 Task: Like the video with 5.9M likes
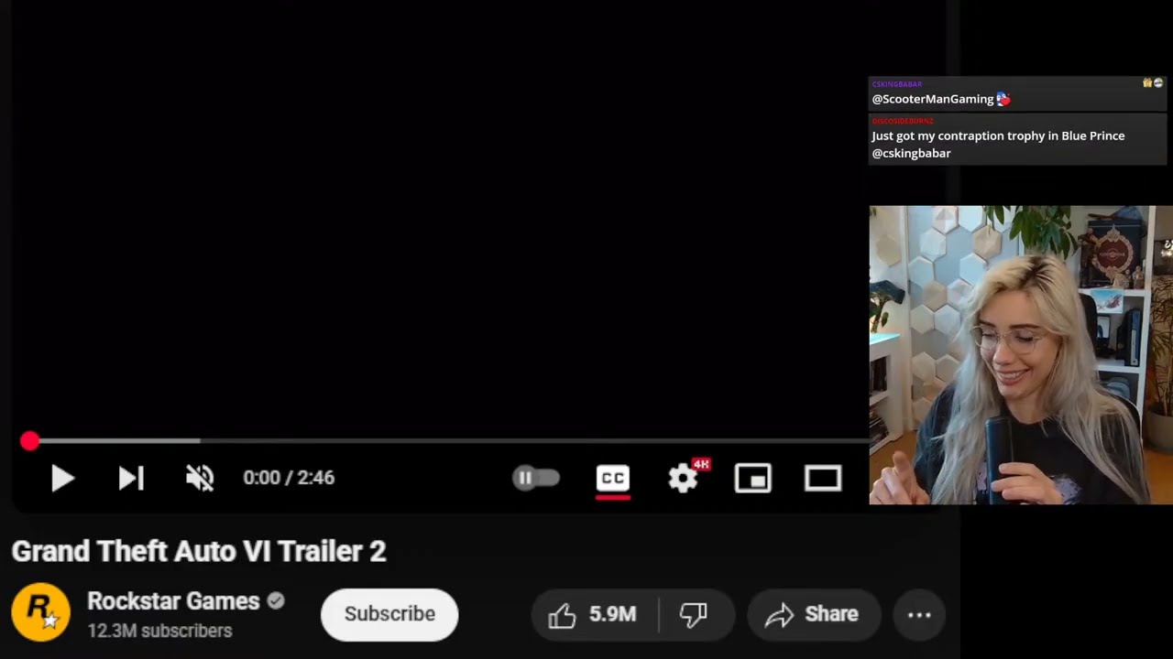pyautogui.click(x=593, y=614)
